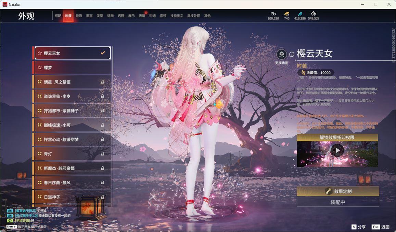The image size is (396, 232).
Task: Click the lock icon on 青灯 skin
Action: click(x=102, y=154)
